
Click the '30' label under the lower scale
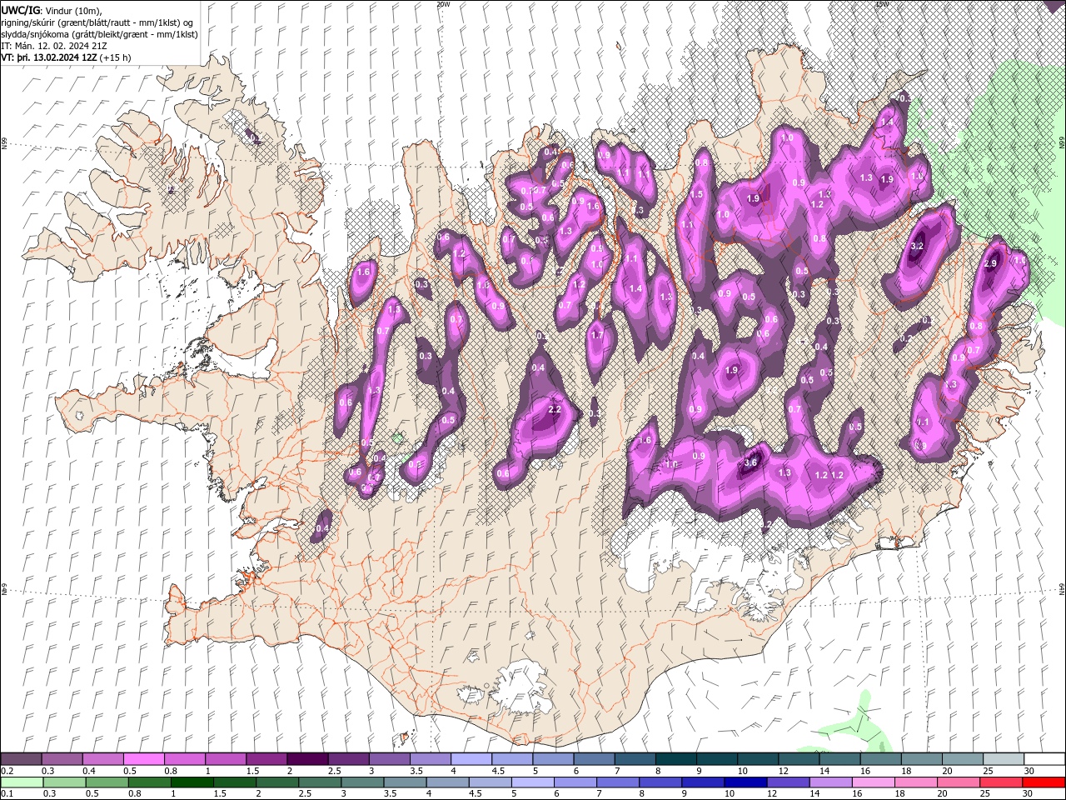[1029, 794]
